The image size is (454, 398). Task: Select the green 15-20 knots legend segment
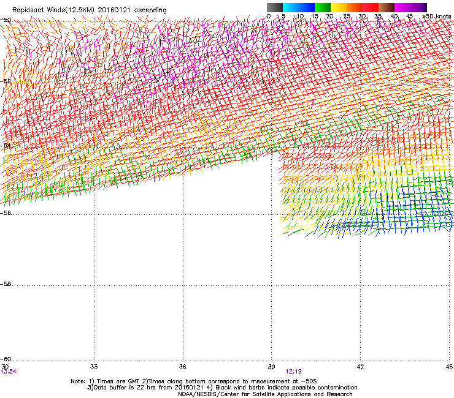323,7
